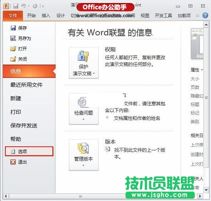Viewport: 211px width, 201px height.
Task: Open the 文件 tab
Action: click(13, 16)
